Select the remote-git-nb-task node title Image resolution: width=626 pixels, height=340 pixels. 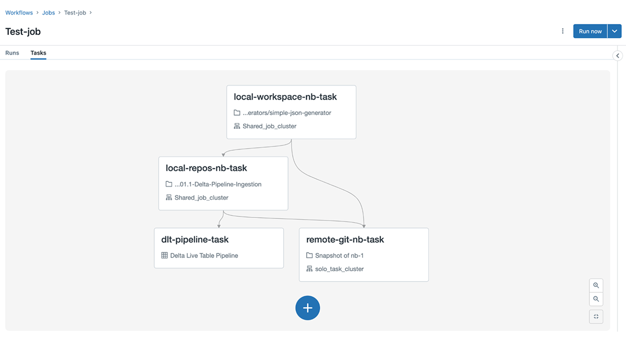tap(345, 240)
